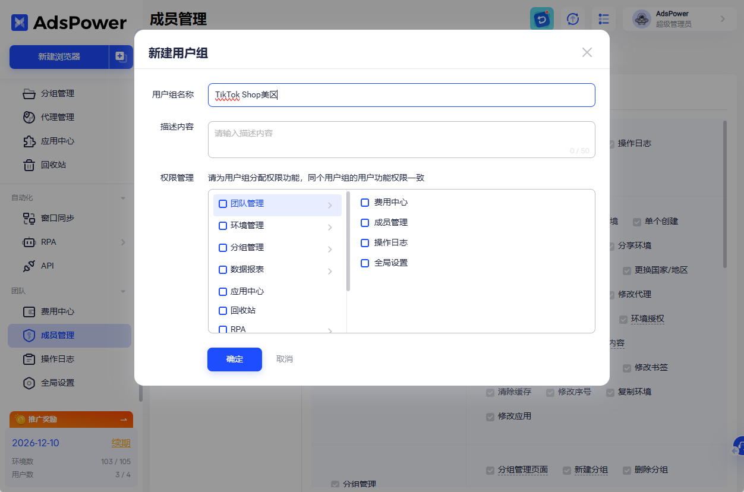The image size is (744, 492).
Task: Open the account menu chevron
Action: click(723, 19)
